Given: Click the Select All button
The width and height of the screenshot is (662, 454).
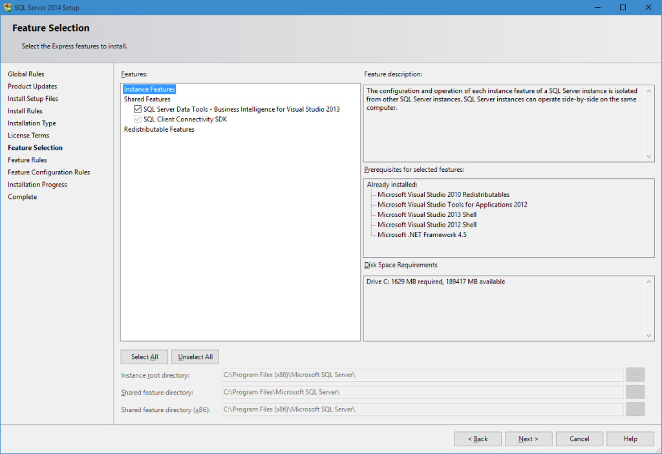Looking at the screenshot, I should click(144, 357).
